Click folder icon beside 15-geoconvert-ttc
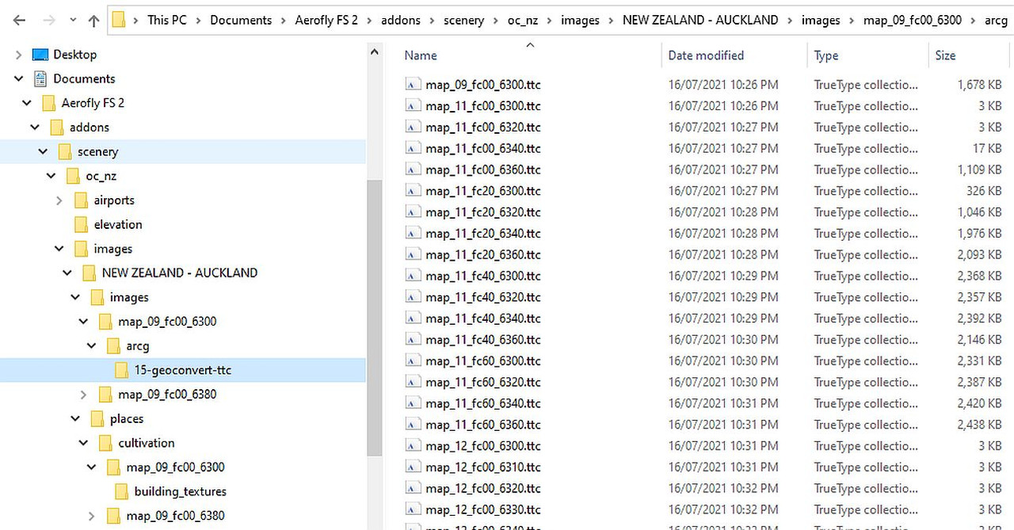Viewport: 1014px width, 530px height. click(x=121, y=370)
